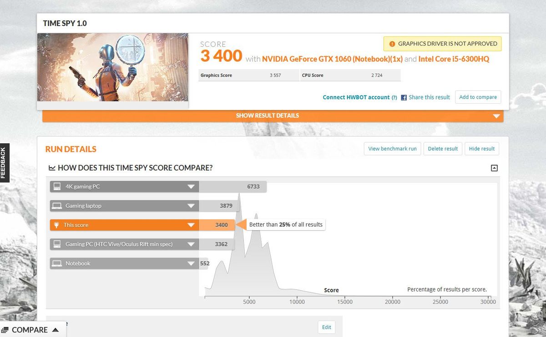This screenshot has width=546, height=337.
Task: Click the Delete result button
Action: pyautogui.click(x=443, y=149)
